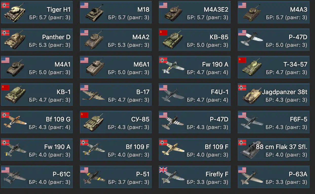Viewport: 315px width, 194px height.
Task: Choose the P-63A aircraft card
Action: [x=273, y=177]
